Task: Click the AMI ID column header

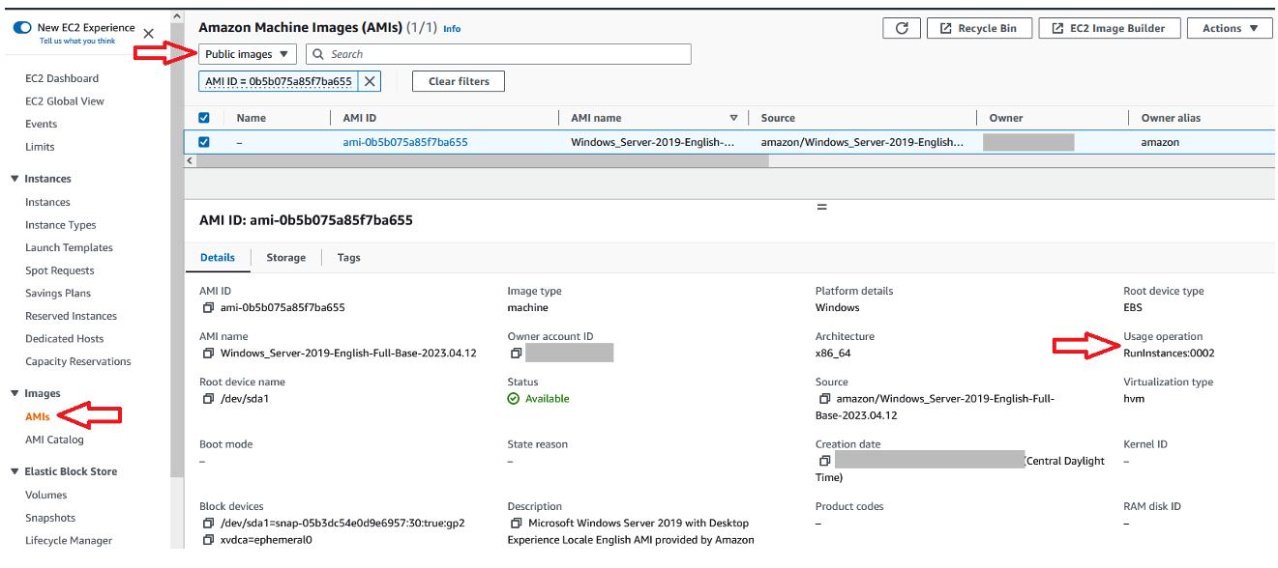Action: (360, 118)
